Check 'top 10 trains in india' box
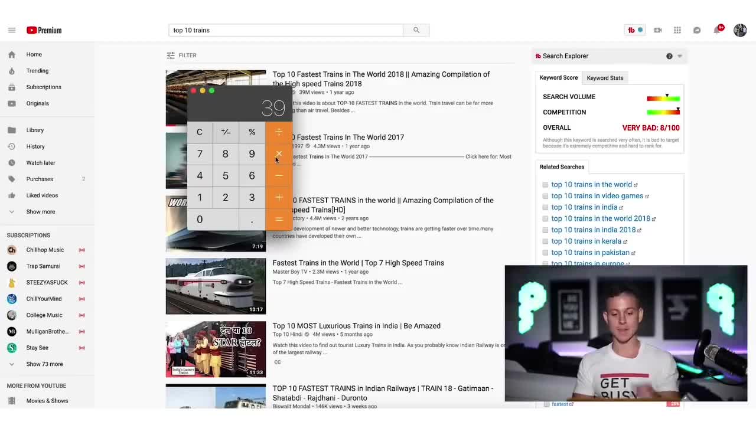 tap(545, 207)
